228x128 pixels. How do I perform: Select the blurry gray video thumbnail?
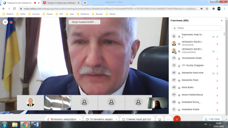coord(57,103)
